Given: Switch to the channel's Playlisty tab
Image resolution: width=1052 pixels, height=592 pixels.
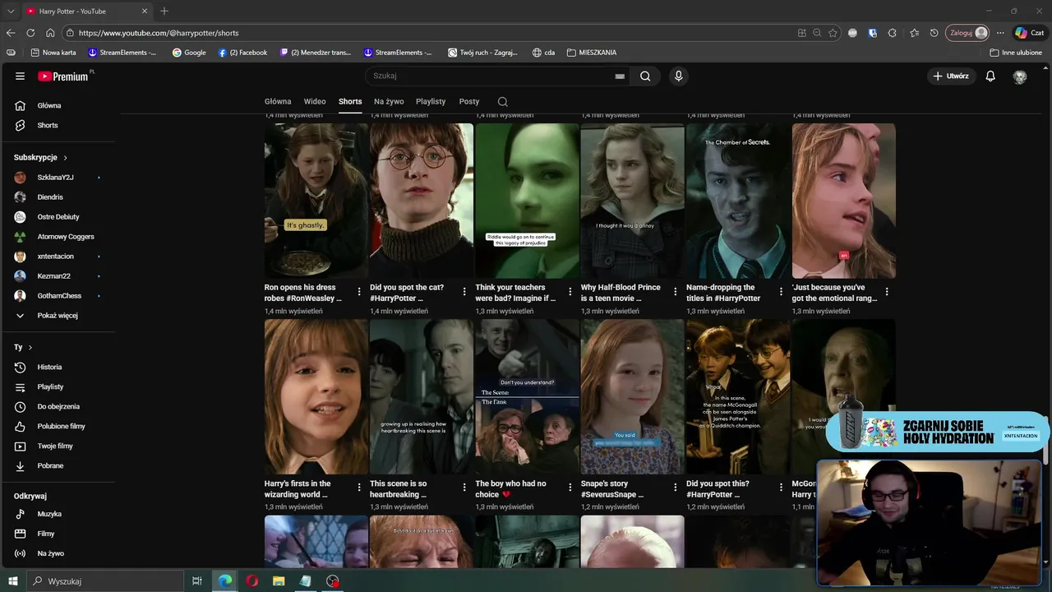Looking at the screenshot, I should pyautogui.click(x=431, y=102).
